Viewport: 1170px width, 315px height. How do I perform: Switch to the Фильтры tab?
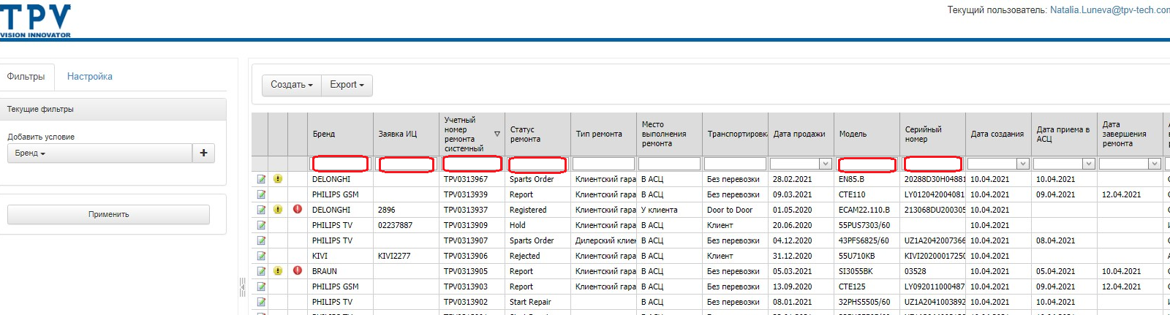26,77
